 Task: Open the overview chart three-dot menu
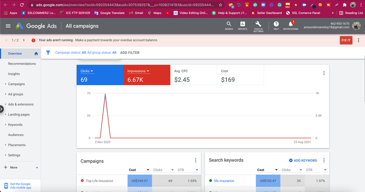[x=324, y=73]
